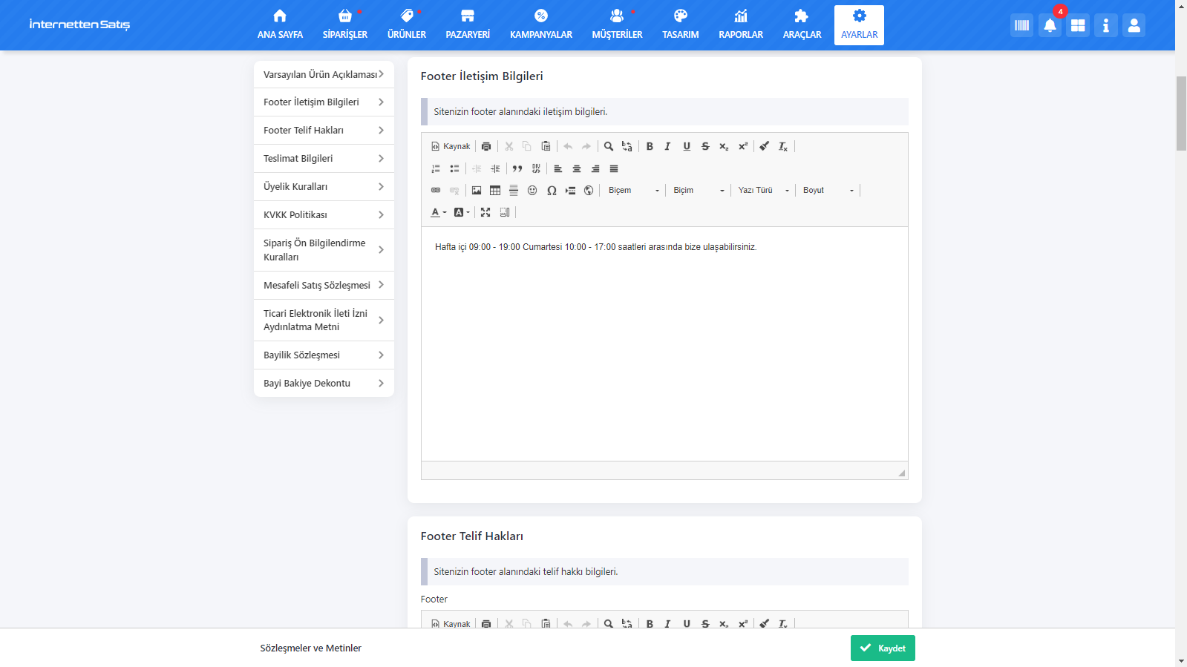Open the smiley picker in the first editor
The height and width of the screenshot is (667, 1187).
pyautogui.click(x=532, y=191)
